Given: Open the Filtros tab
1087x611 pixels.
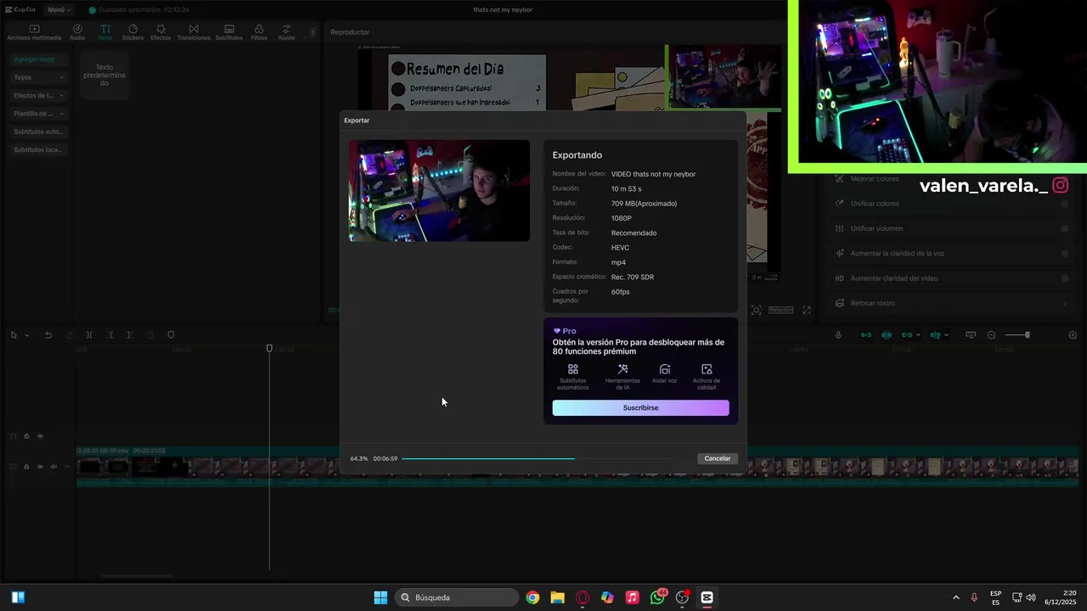Looking at the screenshot, I should click(x=259, y=32).
